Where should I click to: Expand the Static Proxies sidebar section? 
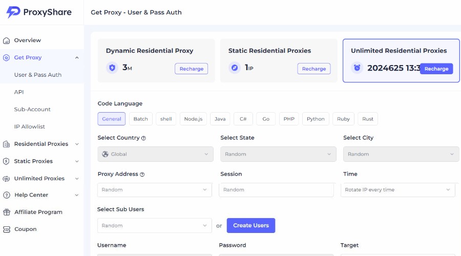pyautogui.click(x=77, y=161)
